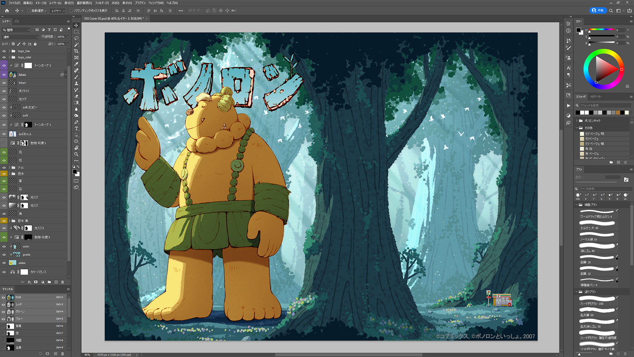The height and width of the screenshot is (357, 634).
Task: Open the search icon at top right
Action: [611, 11]
